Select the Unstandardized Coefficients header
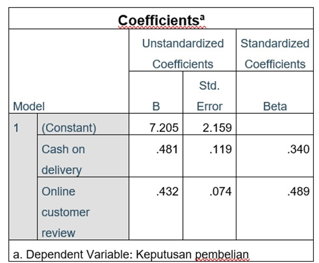Viewport: 319px width, 263px height. [x=183, y=54]
